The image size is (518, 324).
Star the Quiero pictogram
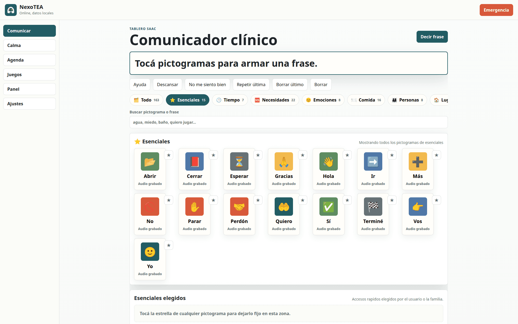point(303,200)
